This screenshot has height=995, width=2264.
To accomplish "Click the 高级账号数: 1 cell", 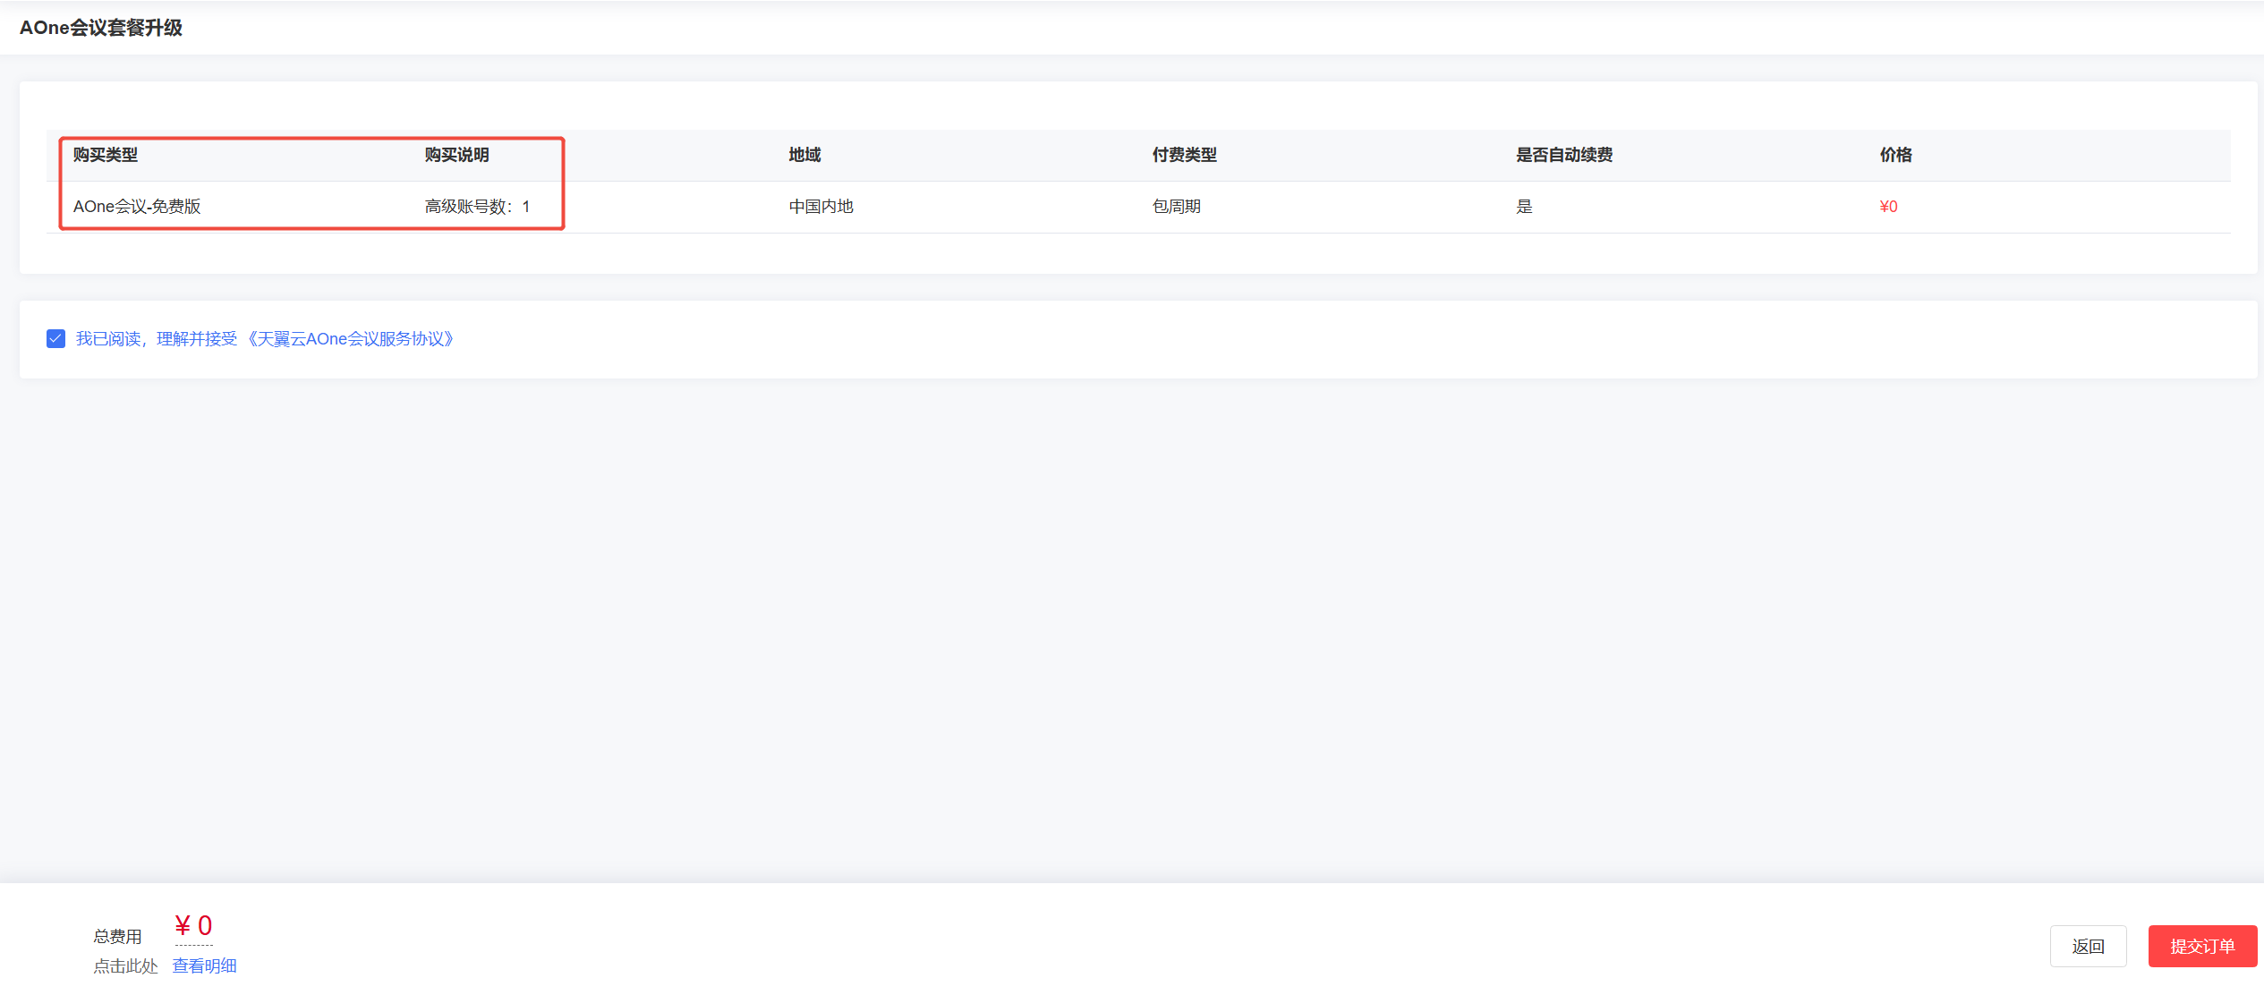I will coord(477,207).
